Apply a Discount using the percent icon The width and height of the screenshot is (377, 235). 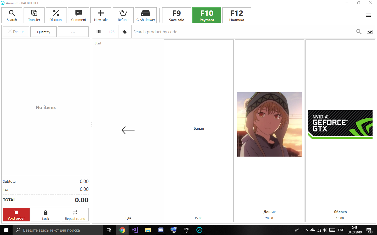click(x=56, y=15)
